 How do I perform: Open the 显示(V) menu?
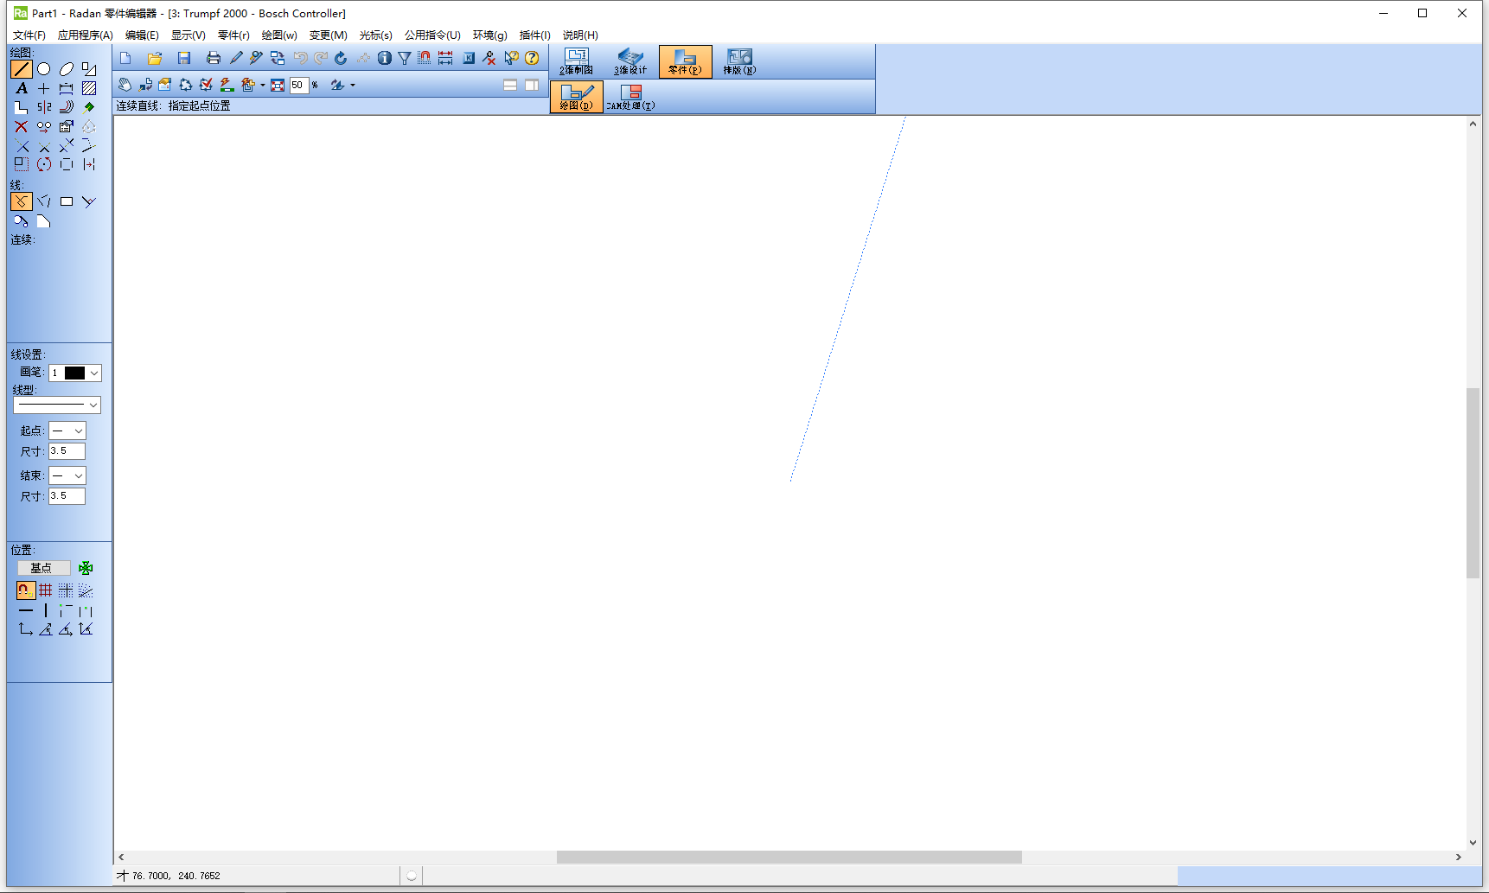(x=188, y=35)
